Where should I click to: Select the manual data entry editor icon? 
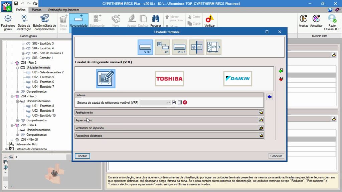tap(106, 79)
